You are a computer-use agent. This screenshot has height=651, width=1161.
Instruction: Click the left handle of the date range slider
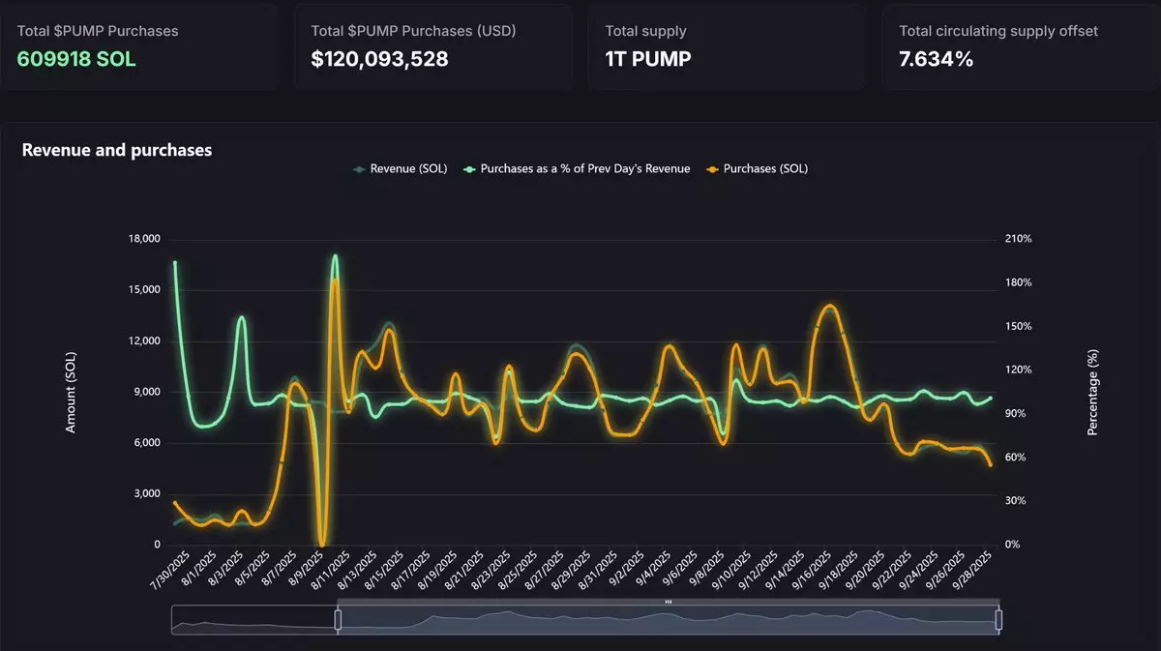339,620
